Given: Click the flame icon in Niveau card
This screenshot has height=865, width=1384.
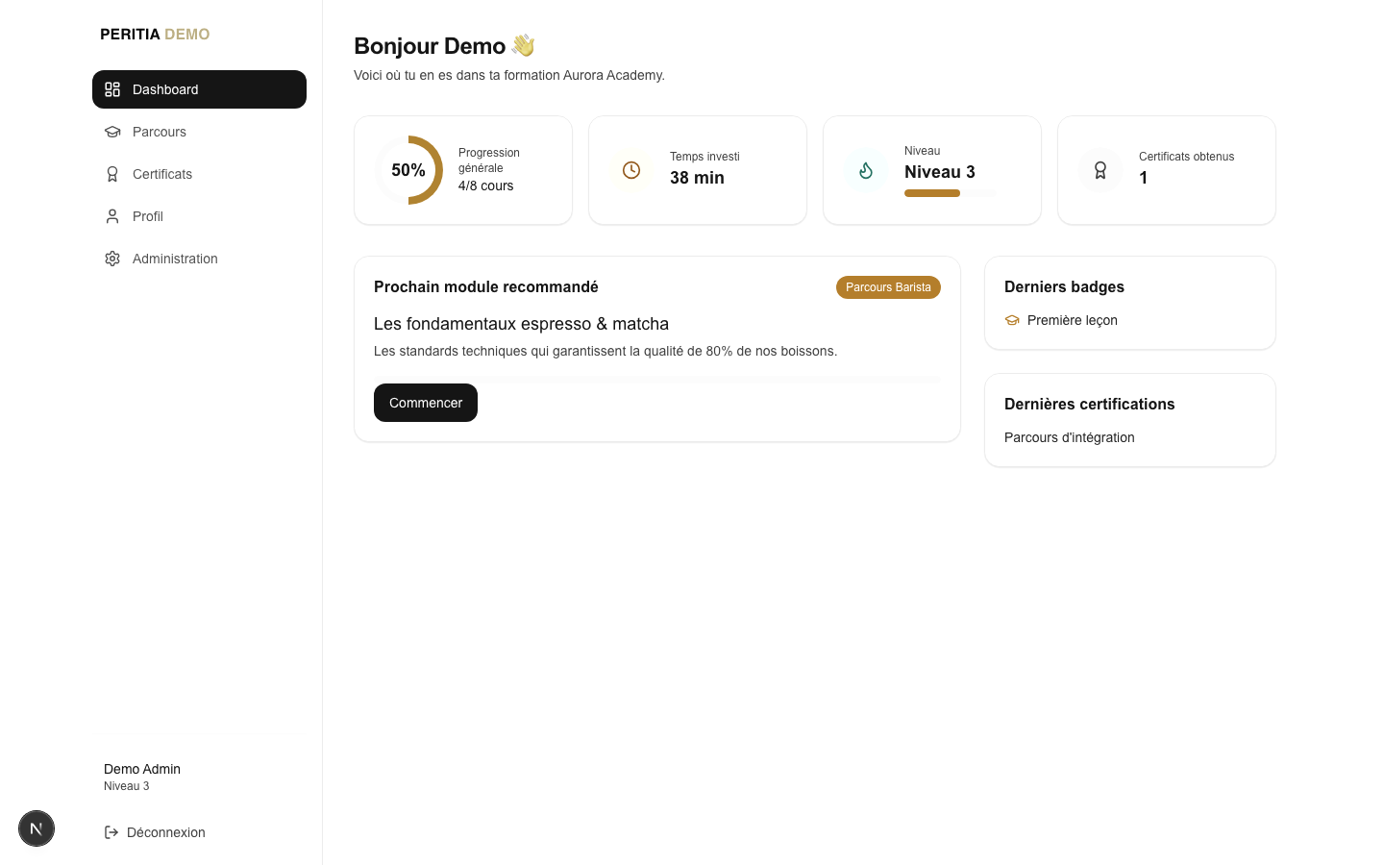Looking at the screenshot, I should 866,170.
